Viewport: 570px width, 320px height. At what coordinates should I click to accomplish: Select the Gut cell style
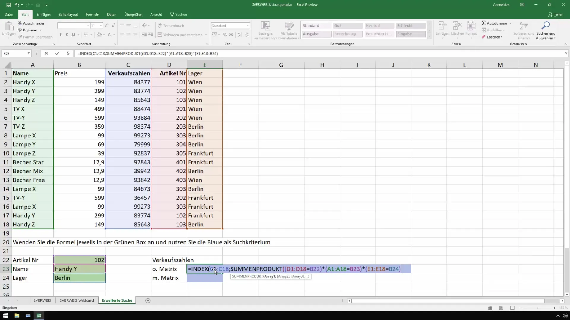[348, 26]
